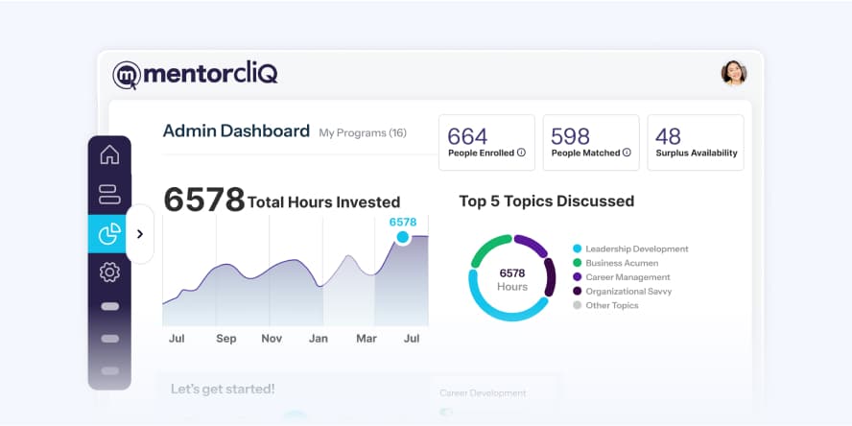
Task: Open the stacked list icon in the sidebar
Action: 109,194
